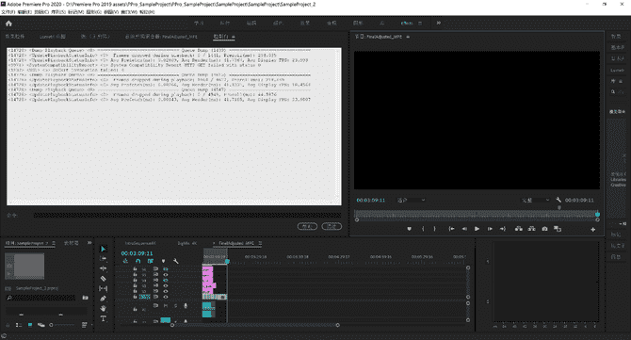
Task: Switch to IntroSequence4K timeline tab
Action: click(x=140, y=243)
